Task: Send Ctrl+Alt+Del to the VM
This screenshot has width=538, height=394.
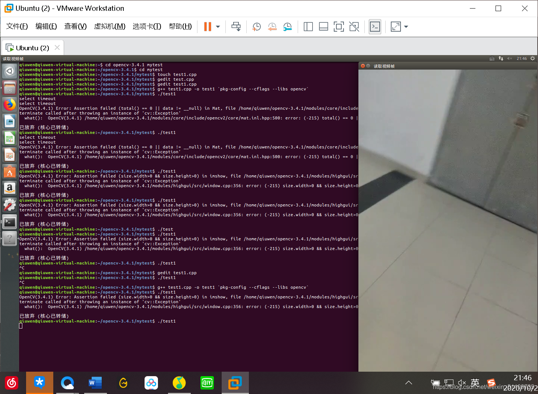Action: tap(236, 26)
